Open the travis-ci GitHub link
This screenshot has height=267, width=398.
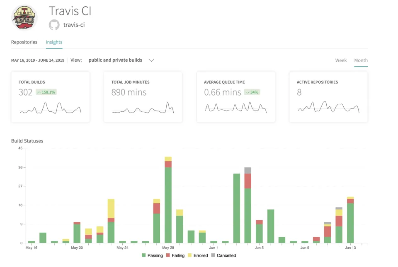click(x=74, y=25)
